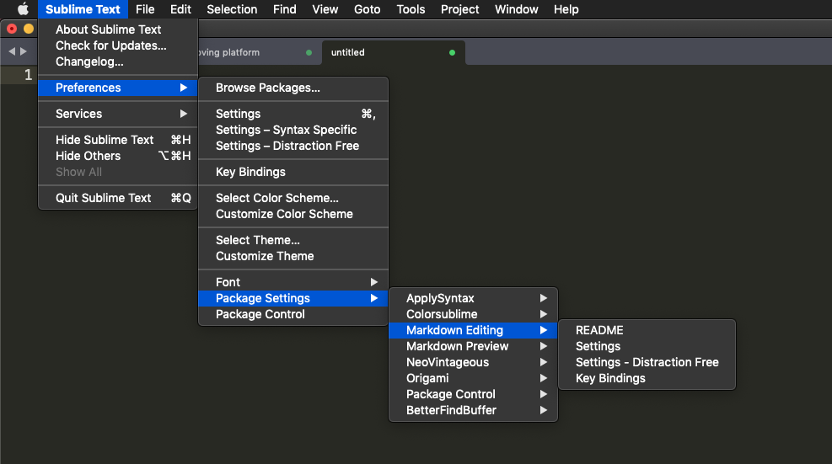Expand Colorsublime package settings
This screenshot has width=832, height=464.
(473, 314)
